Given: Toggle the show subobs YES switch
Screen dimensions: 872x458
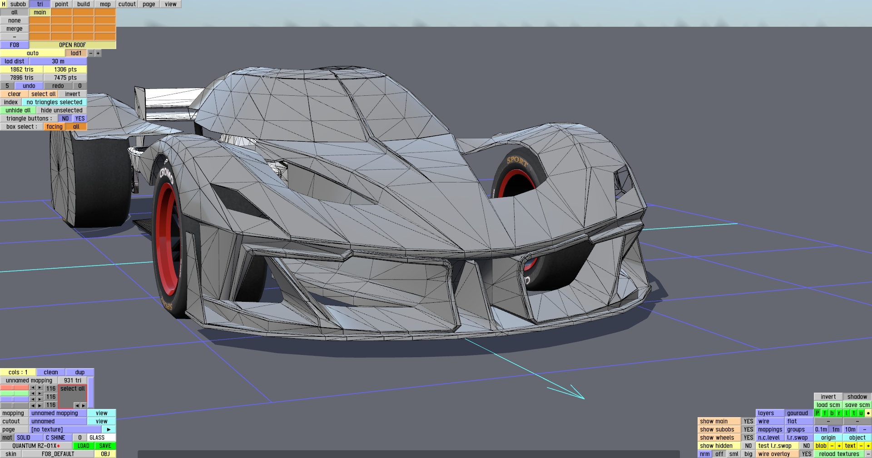Looking at the screenshot, I should pos(748,429).
